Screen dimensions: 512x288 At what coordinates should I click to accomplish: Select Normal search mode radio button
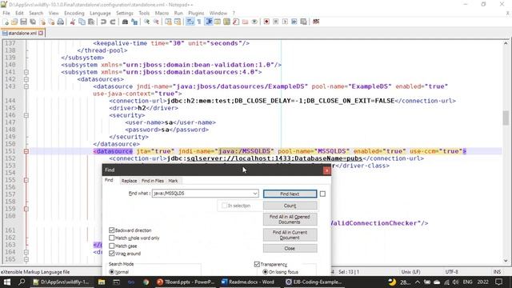112,272
